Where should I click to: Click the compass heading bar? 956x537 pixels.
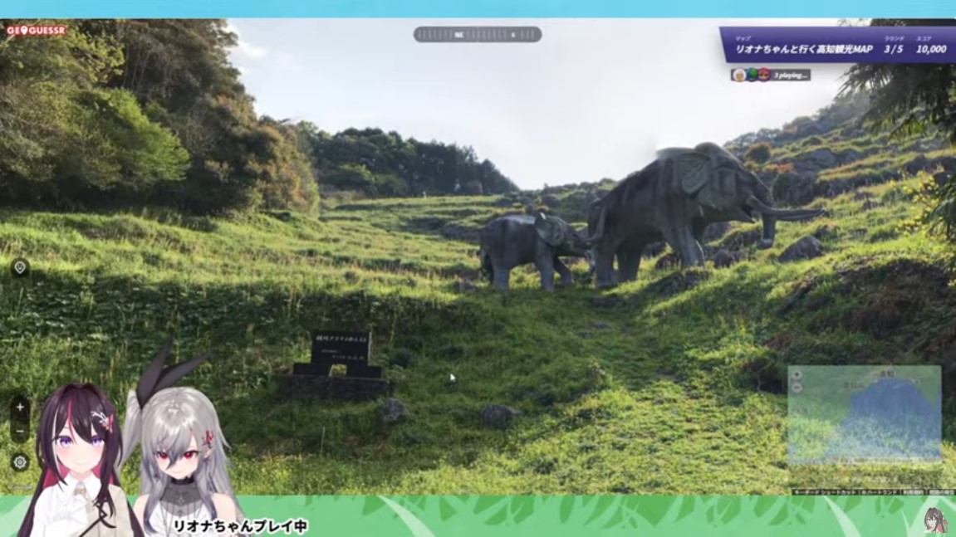tap(478, 35)
